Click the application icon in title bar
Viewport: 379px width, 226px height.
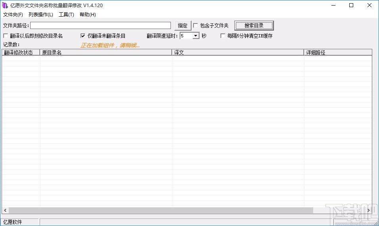(x=5, y=5)
